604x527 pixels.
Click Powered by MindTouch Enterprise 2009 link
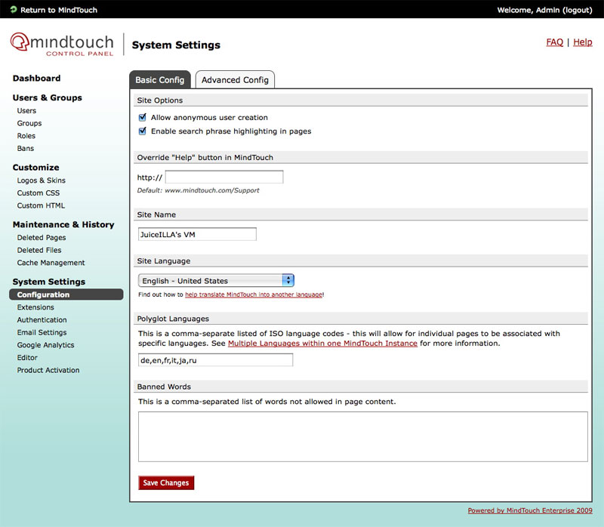point(530,510)
